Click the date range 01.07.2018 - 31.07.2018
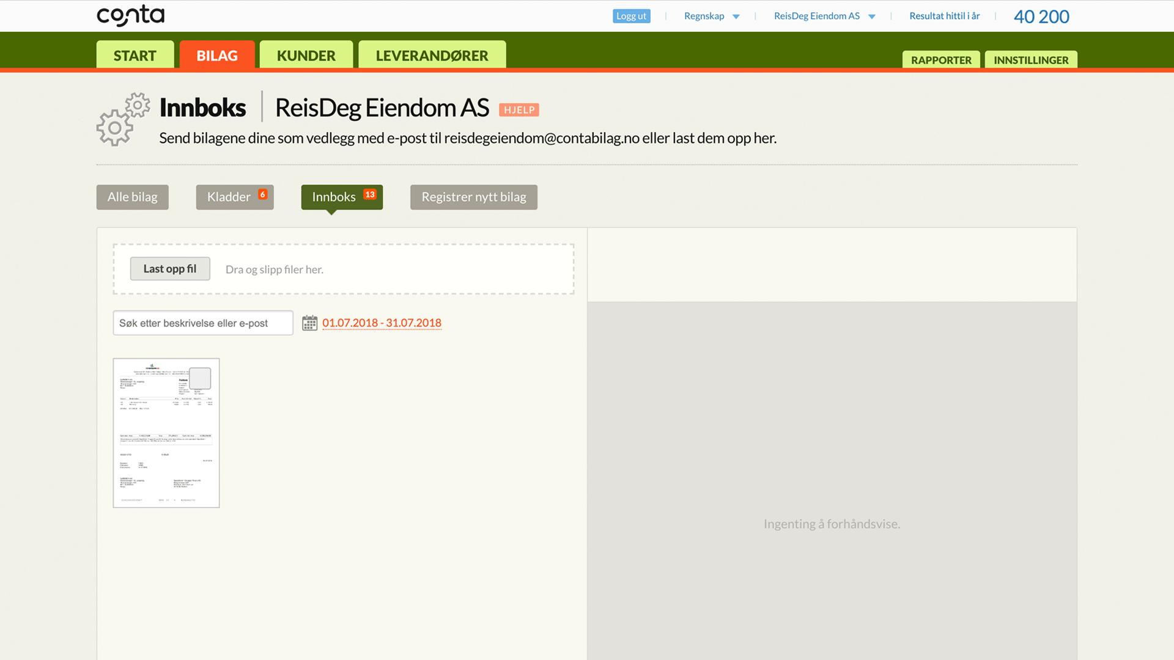The image size is (1174, 660). 382,323
